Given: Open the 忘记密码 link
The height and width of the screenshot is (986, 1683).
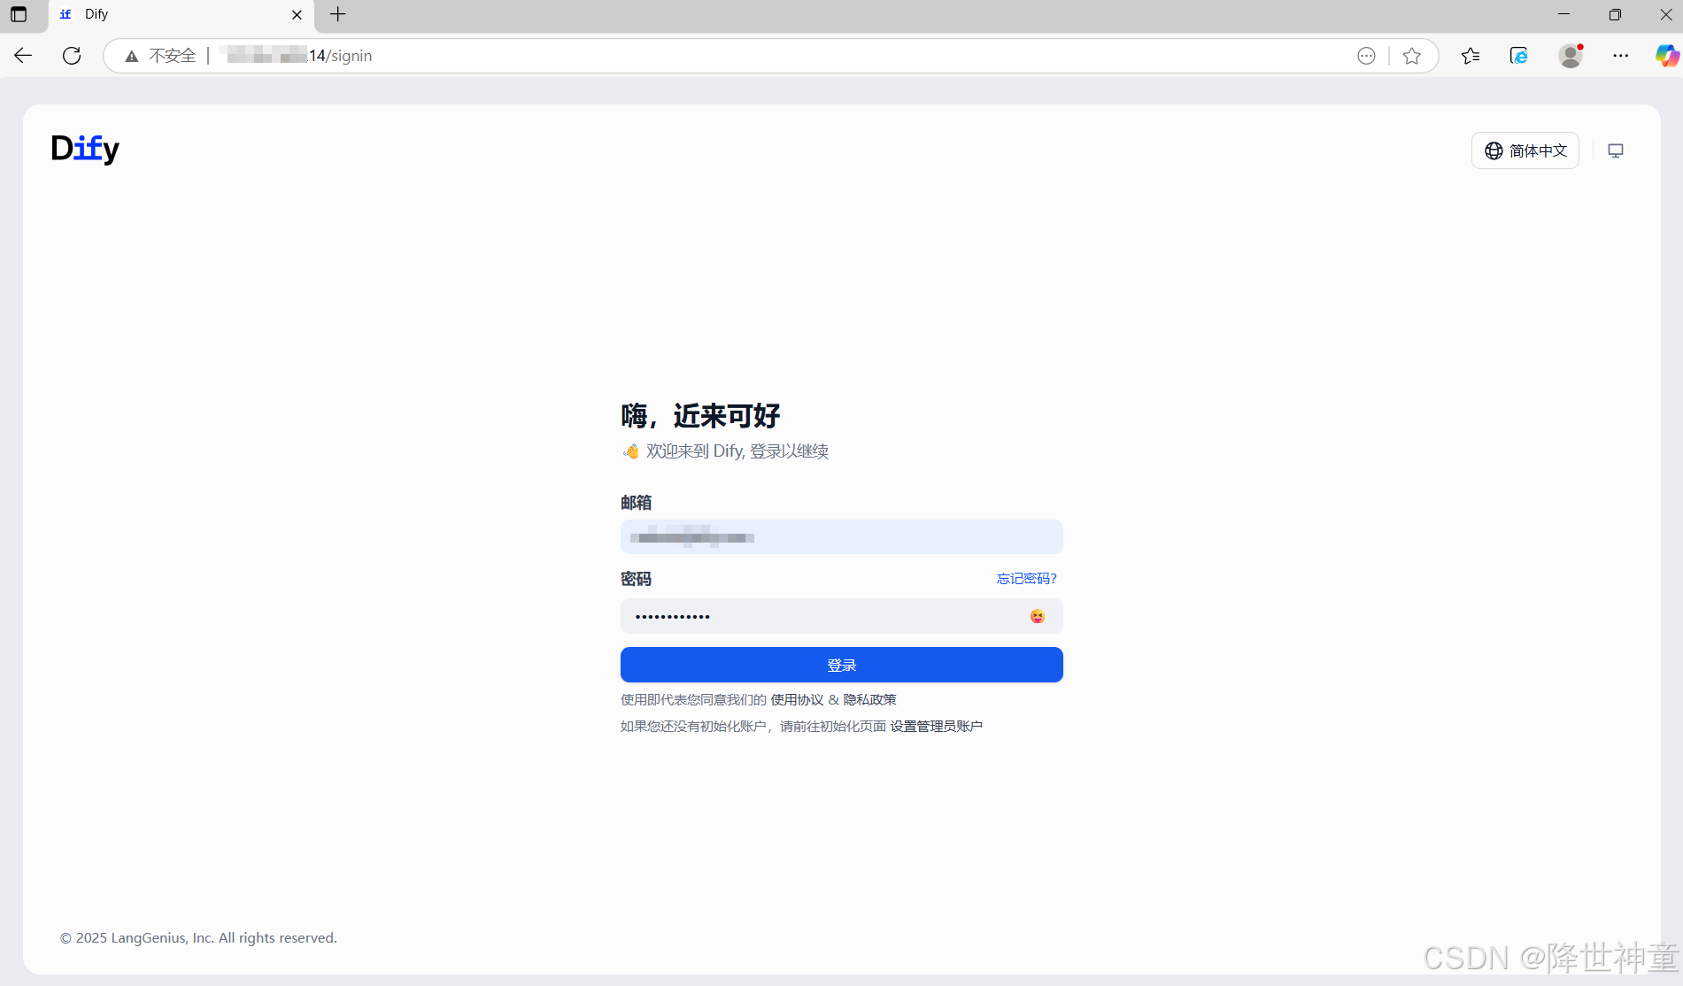Looking at the screenshot, I should pos(1025,578).
